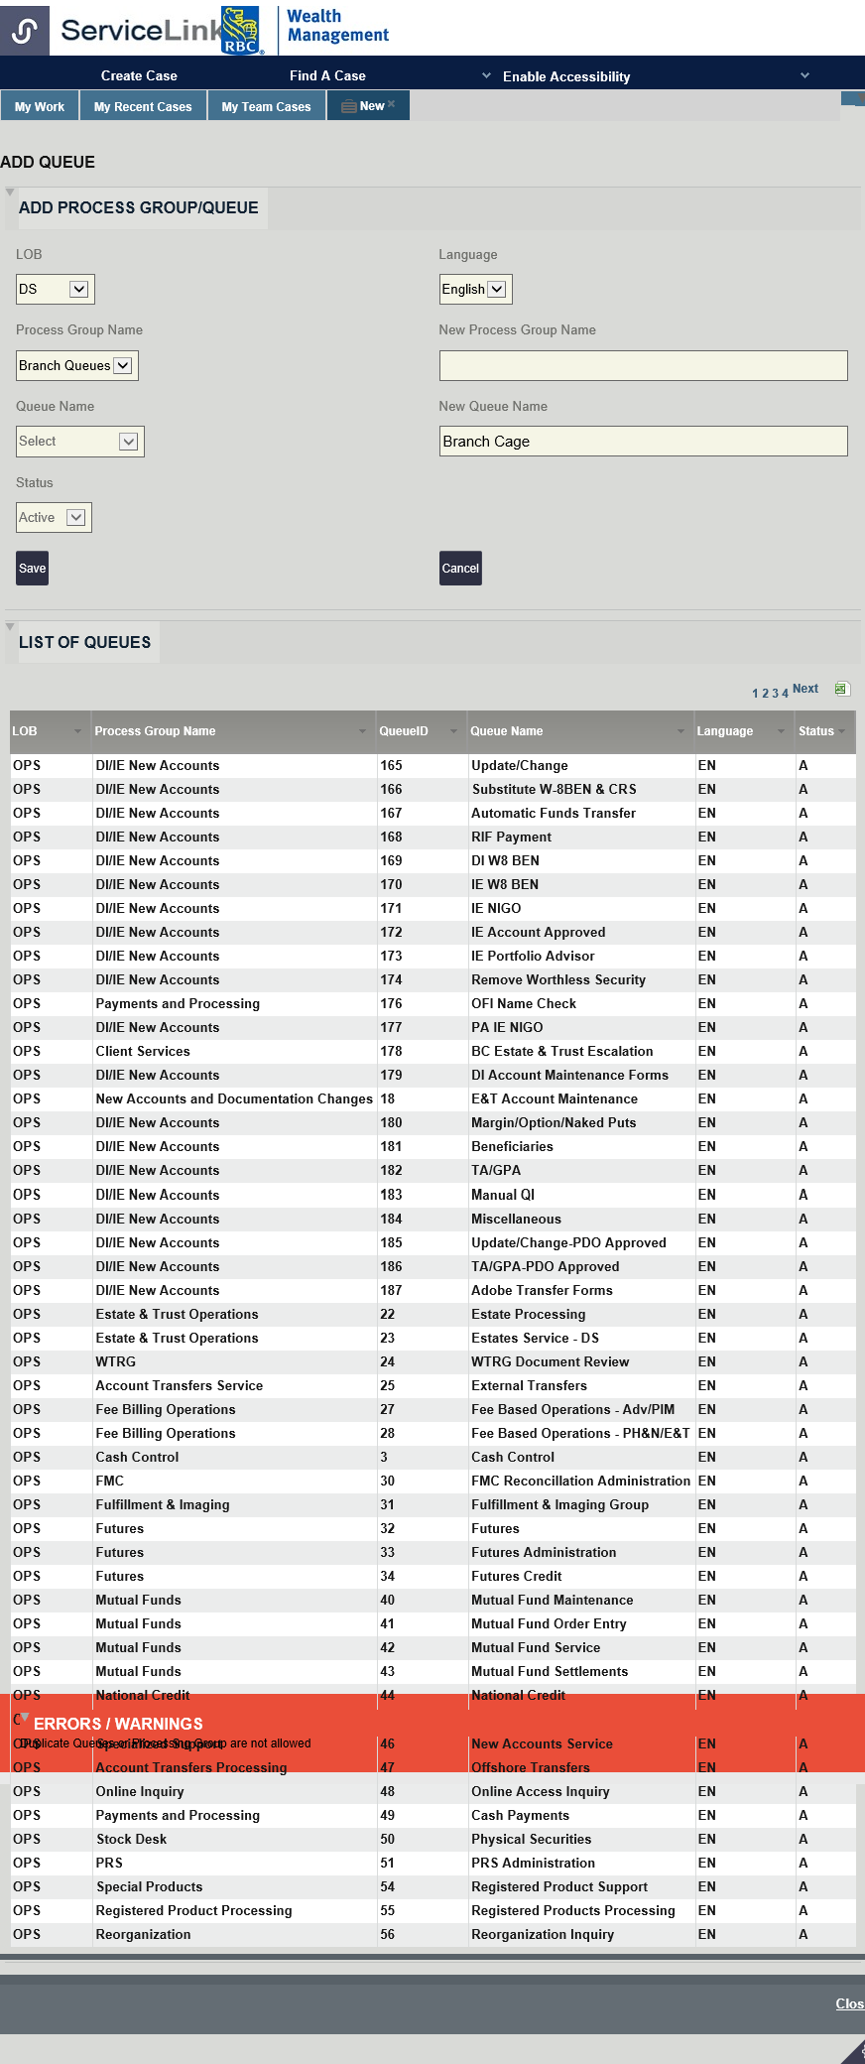
Task: Click 'Reorganization Inquiry' queue name
Action: tap(543, 1935)
